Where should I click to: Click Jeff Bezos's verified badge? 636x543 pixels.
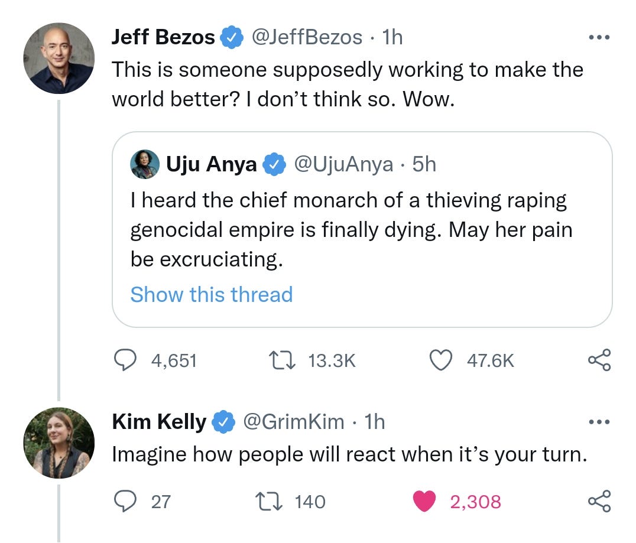232,38
